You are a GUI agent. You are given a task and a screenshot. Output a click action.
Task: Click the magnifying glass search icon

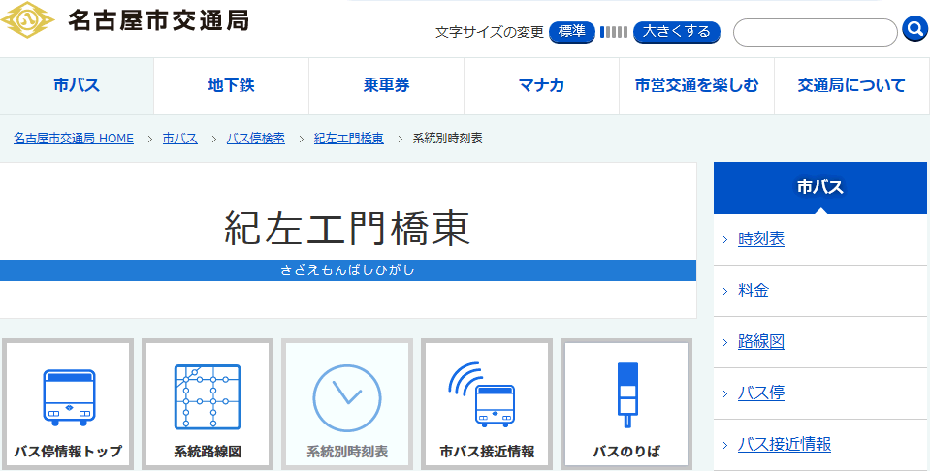914,30
